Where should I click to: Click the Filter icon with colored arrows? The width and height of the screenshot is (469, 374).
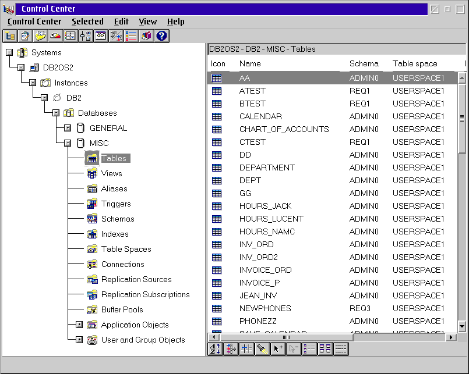[x=231, y=348]
